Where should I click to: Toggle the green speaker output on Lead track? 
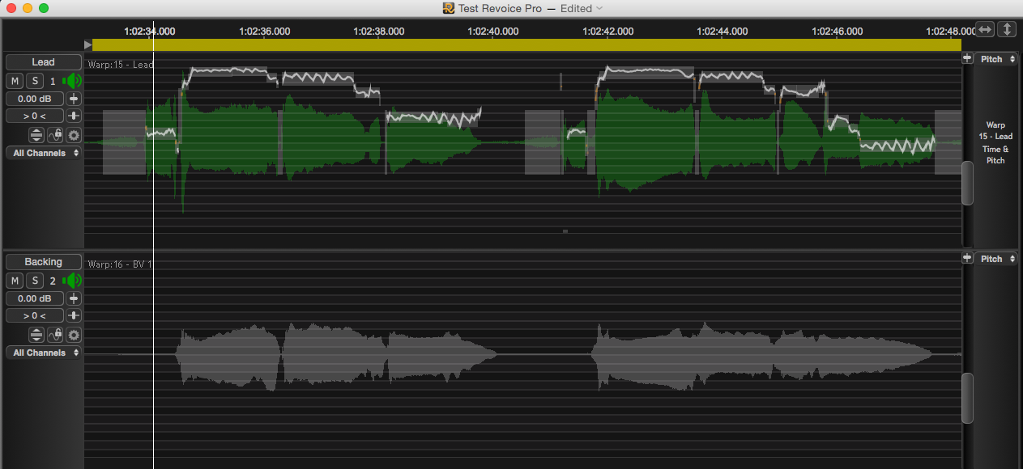click(x=72, y=80)
